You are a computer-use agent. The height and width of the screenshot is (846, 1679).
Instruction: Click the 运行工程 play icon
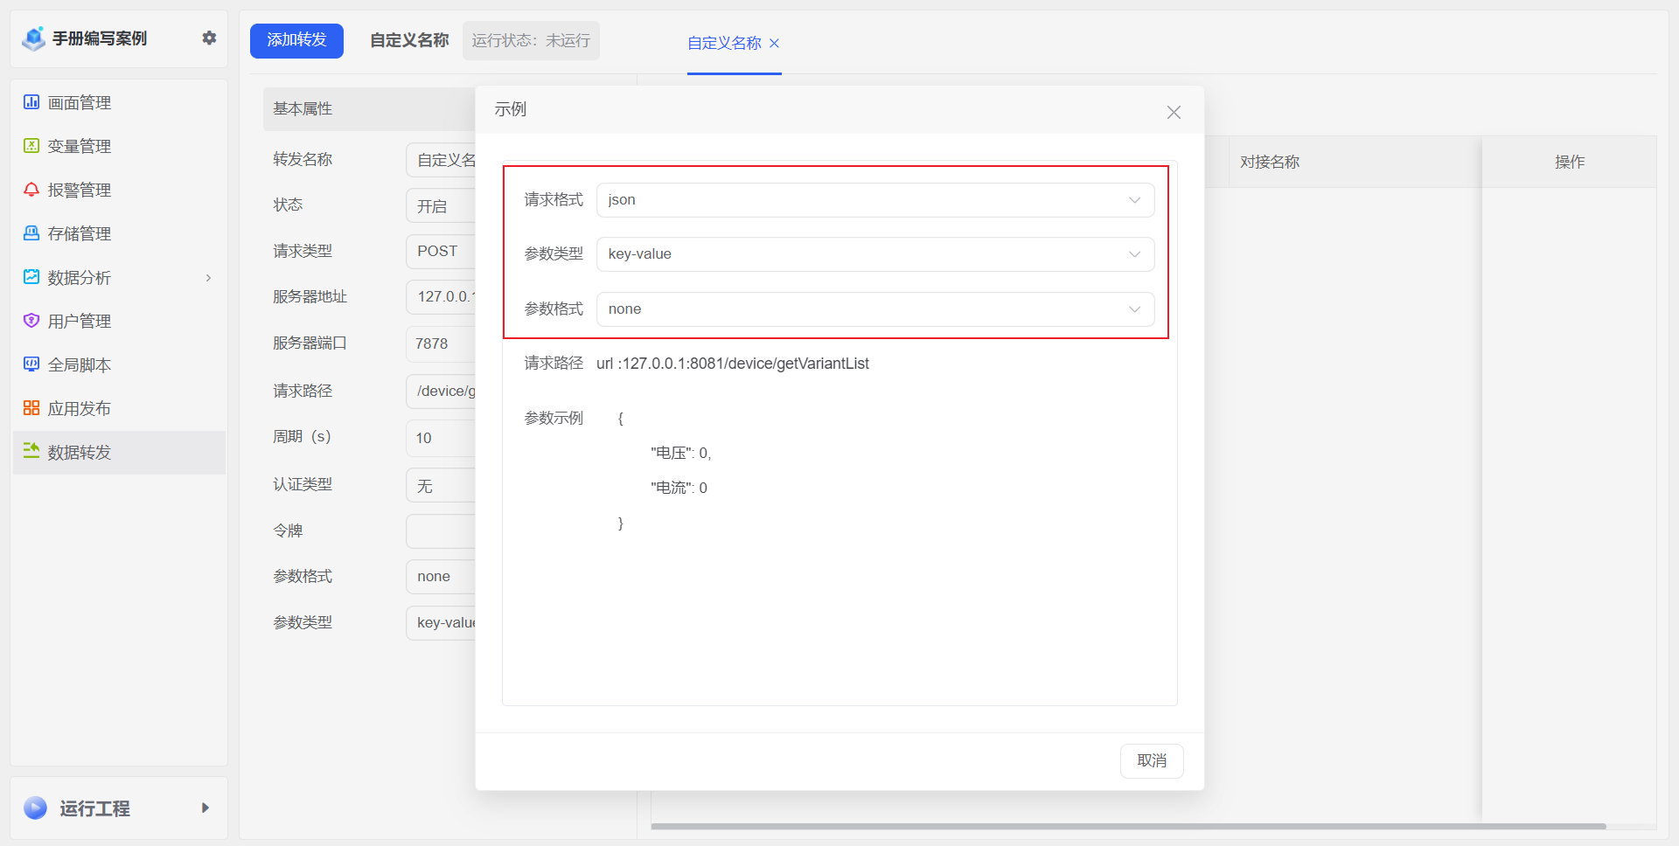pyautogui.click(x=36, y=808)
